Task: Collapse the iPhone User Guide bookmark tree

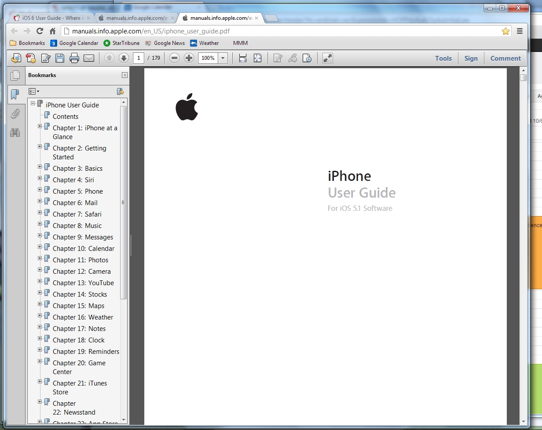Action: pyautogui.click(x=33, y=103)
